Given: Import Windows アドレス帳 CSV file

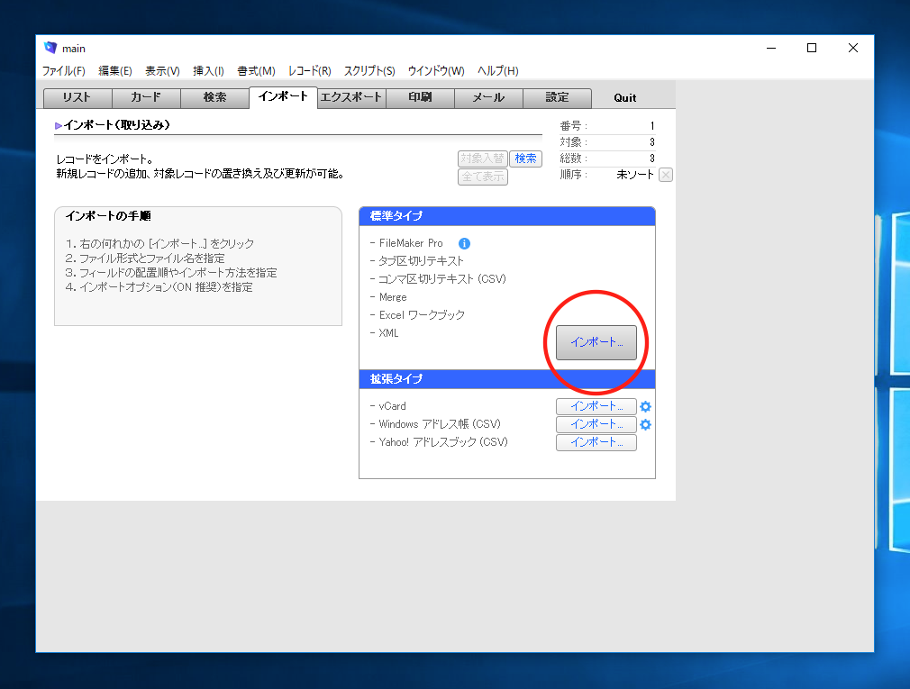Looking at the screenshot, I should [x=596, y=424].
